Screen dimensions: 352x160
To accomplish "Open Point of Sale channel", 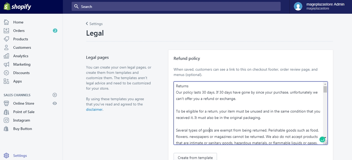I will point(24,112).
